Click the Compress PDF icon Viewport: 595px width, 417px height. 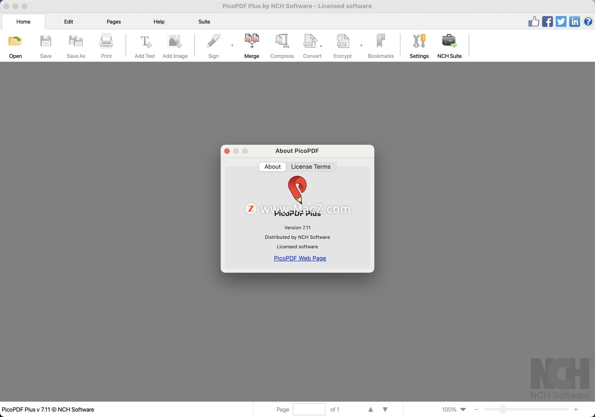click(282, 41)
